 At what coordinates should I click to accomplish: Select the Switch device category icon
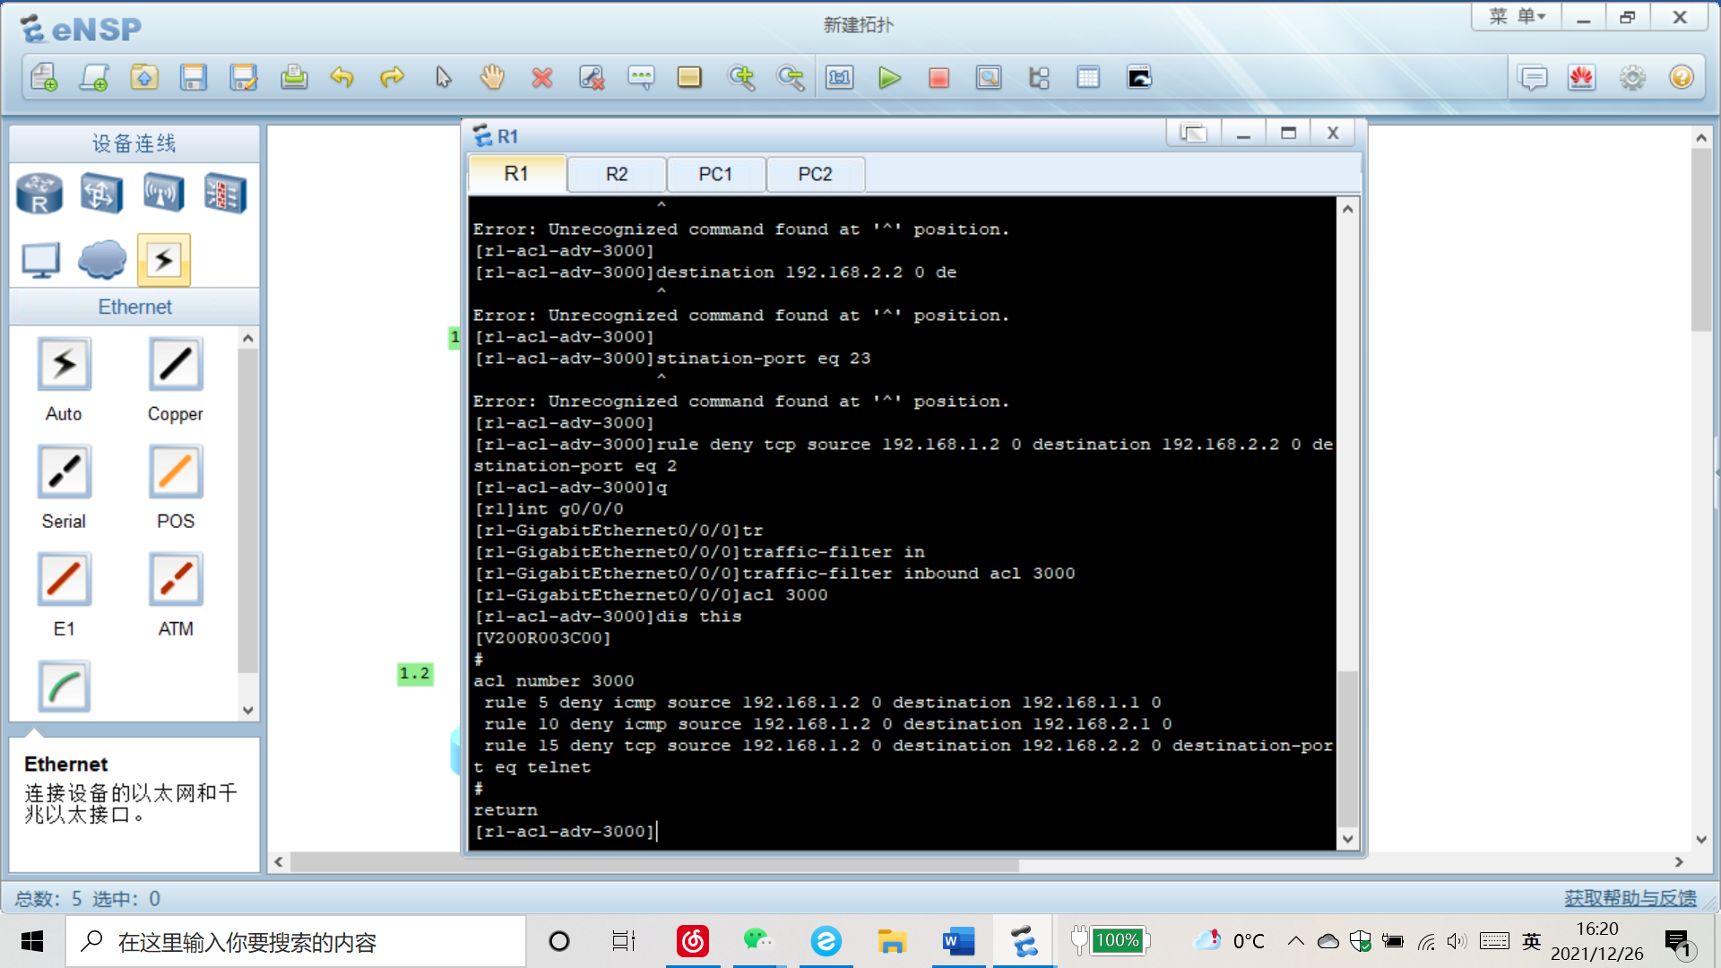click(101, 194)
